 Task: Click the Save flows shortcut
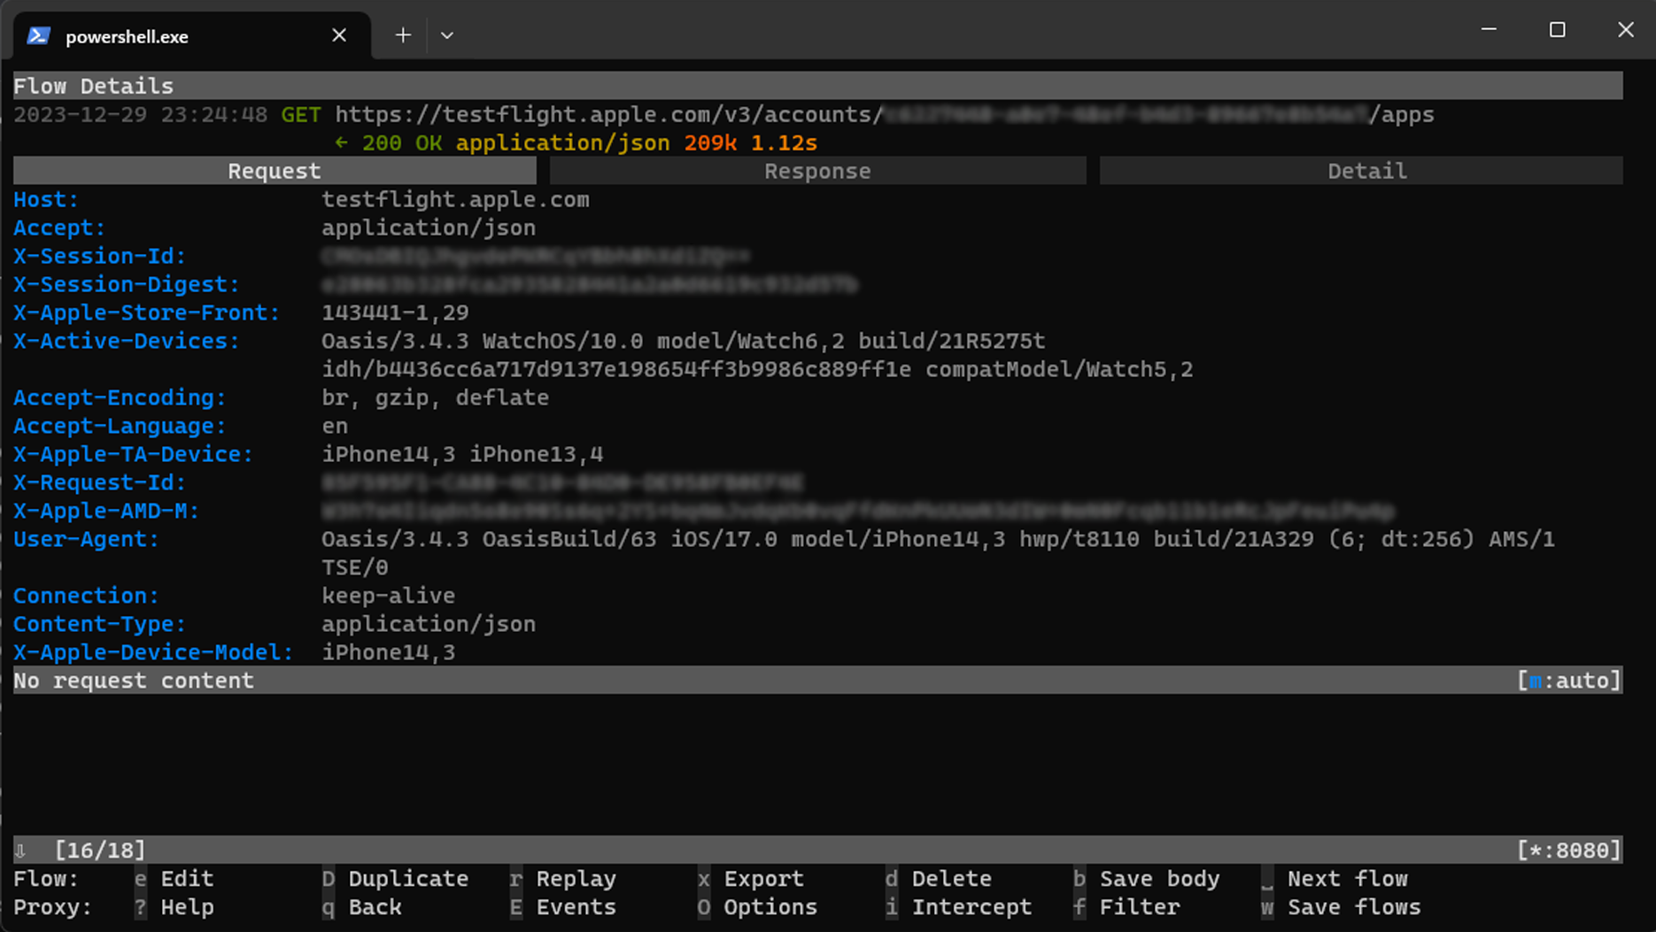point(1341,907)
